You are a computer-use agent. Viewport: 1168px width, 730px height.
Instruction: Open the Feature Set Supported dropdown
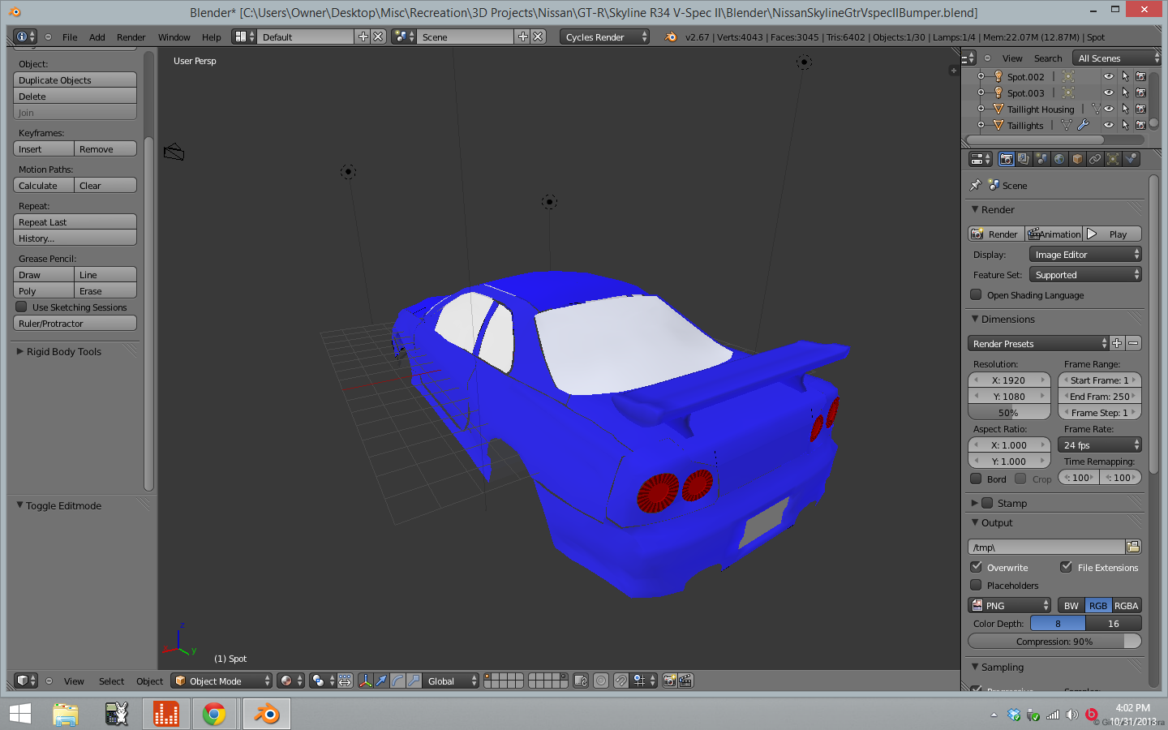click(x=1085, y=274)
